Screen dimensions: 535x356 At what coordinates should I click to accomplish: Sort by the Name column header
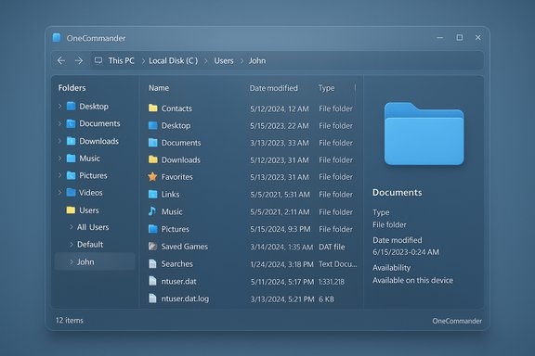tap(159, 88)
